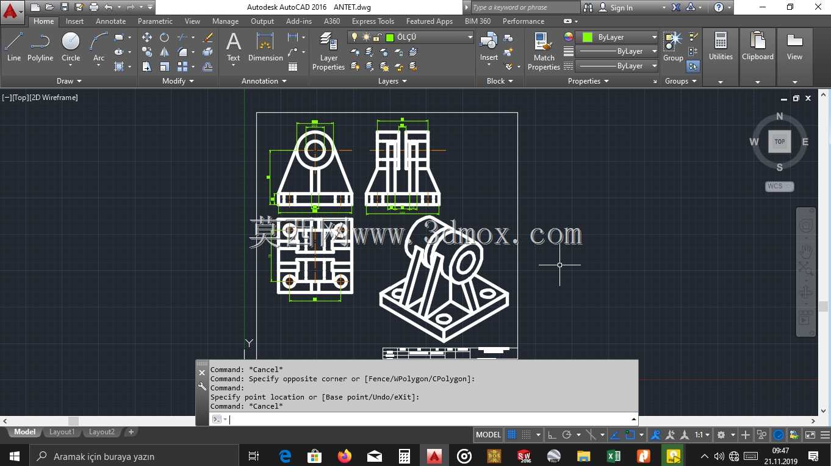Click the Group tool icon

673,47
